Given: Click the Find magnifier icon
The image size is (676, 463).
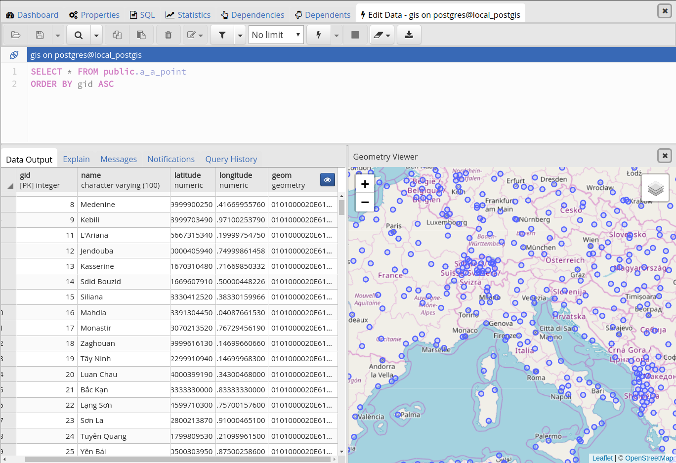Looking at the screenshot, I should pos(79,35).
